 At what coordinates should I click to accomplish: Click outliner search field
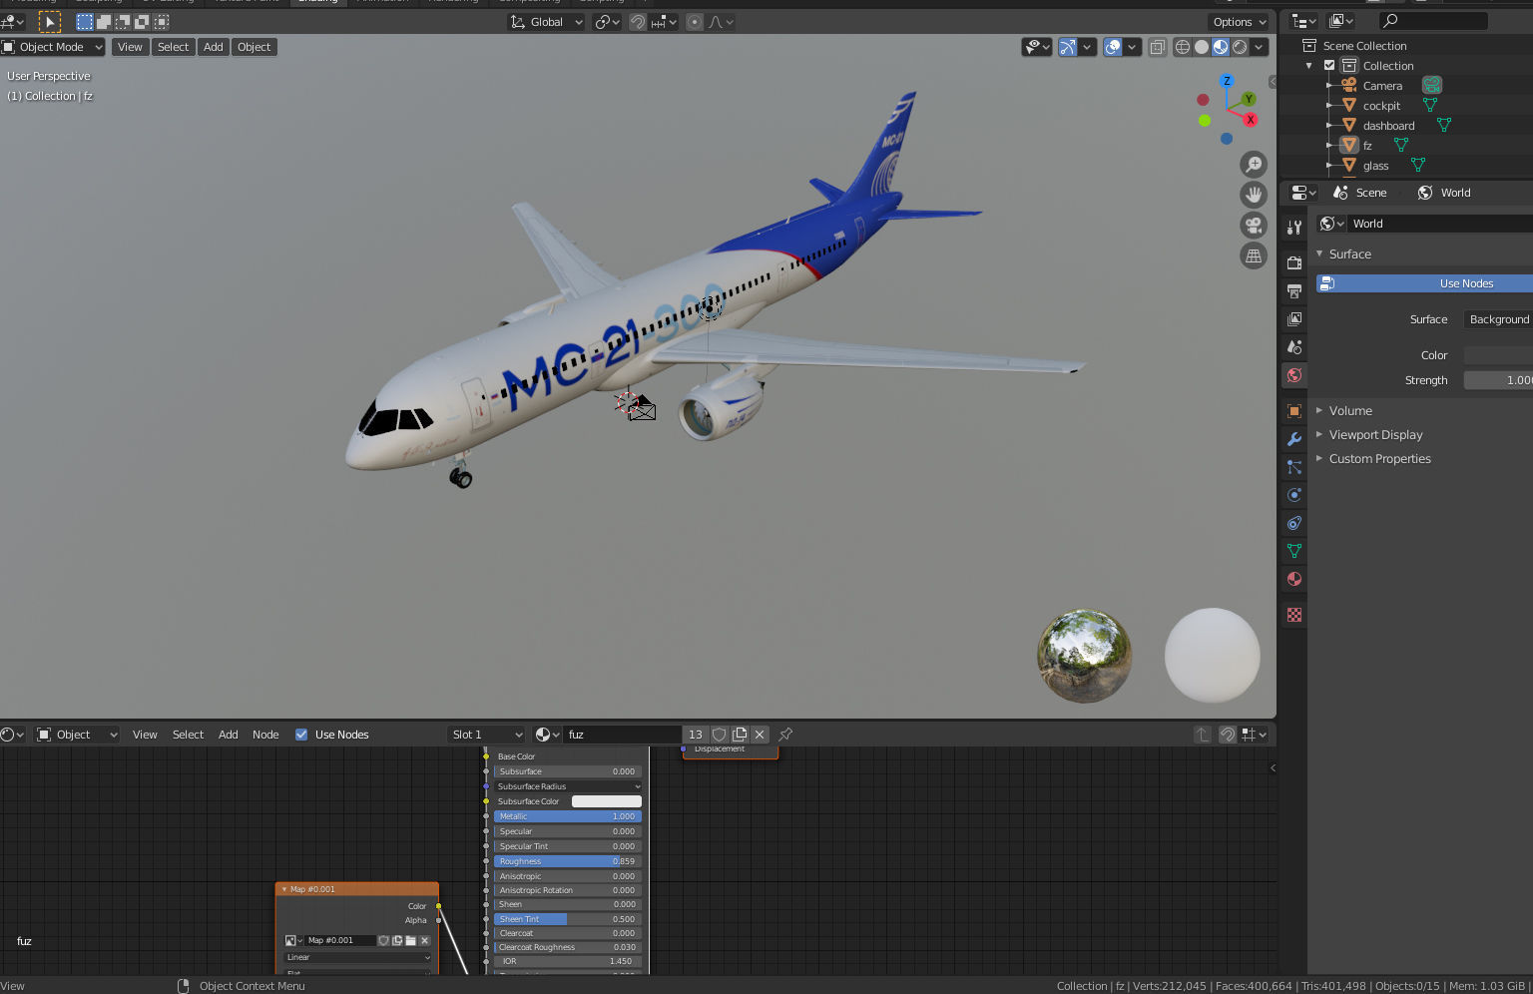pos(1433,21)
